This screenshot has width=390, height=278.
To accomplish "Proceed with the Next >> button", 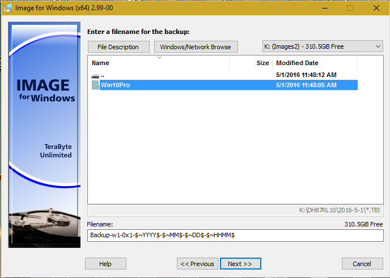I will (x=240, y=264).
